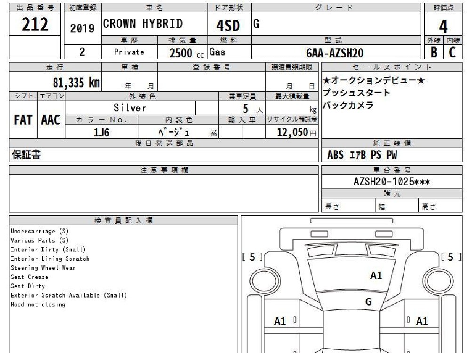
Task: Click バックカメラ sales point
Action: [348, 105]
